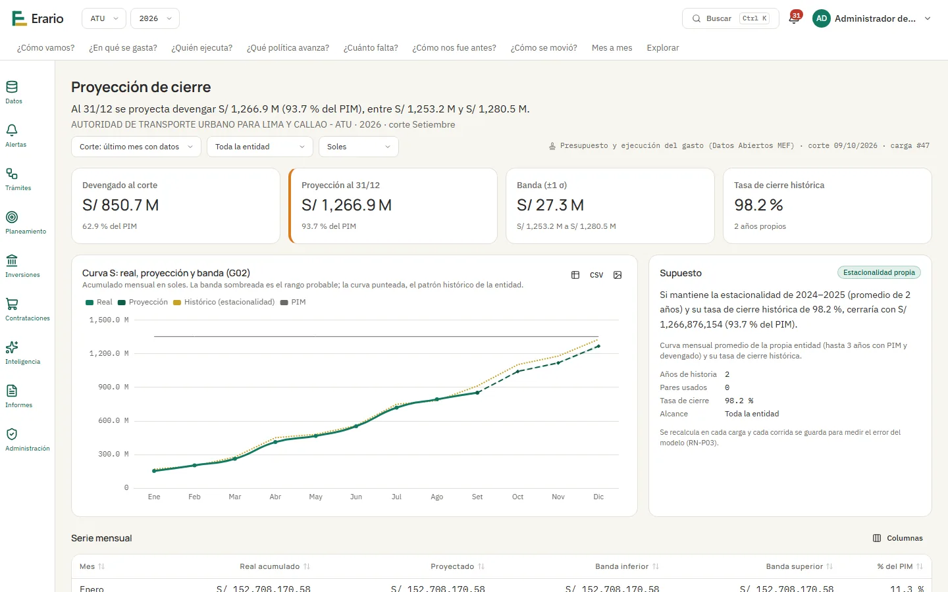Click the Erario logo
Image resolution: width=948 pixels, height=592 pixels.
pos(38,18)
